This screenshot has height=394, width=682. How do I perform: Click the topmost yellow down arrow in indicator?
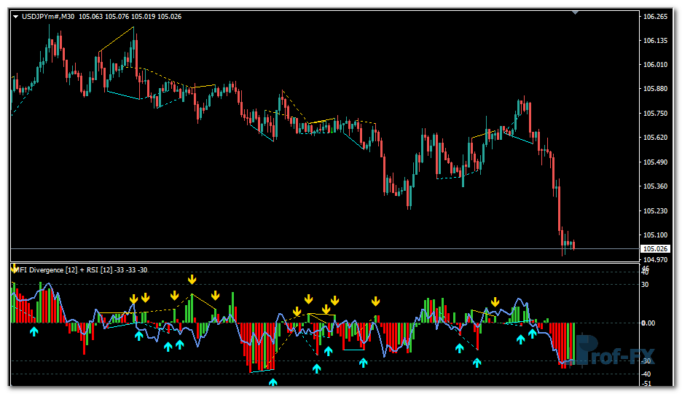(x=192, y=280)
